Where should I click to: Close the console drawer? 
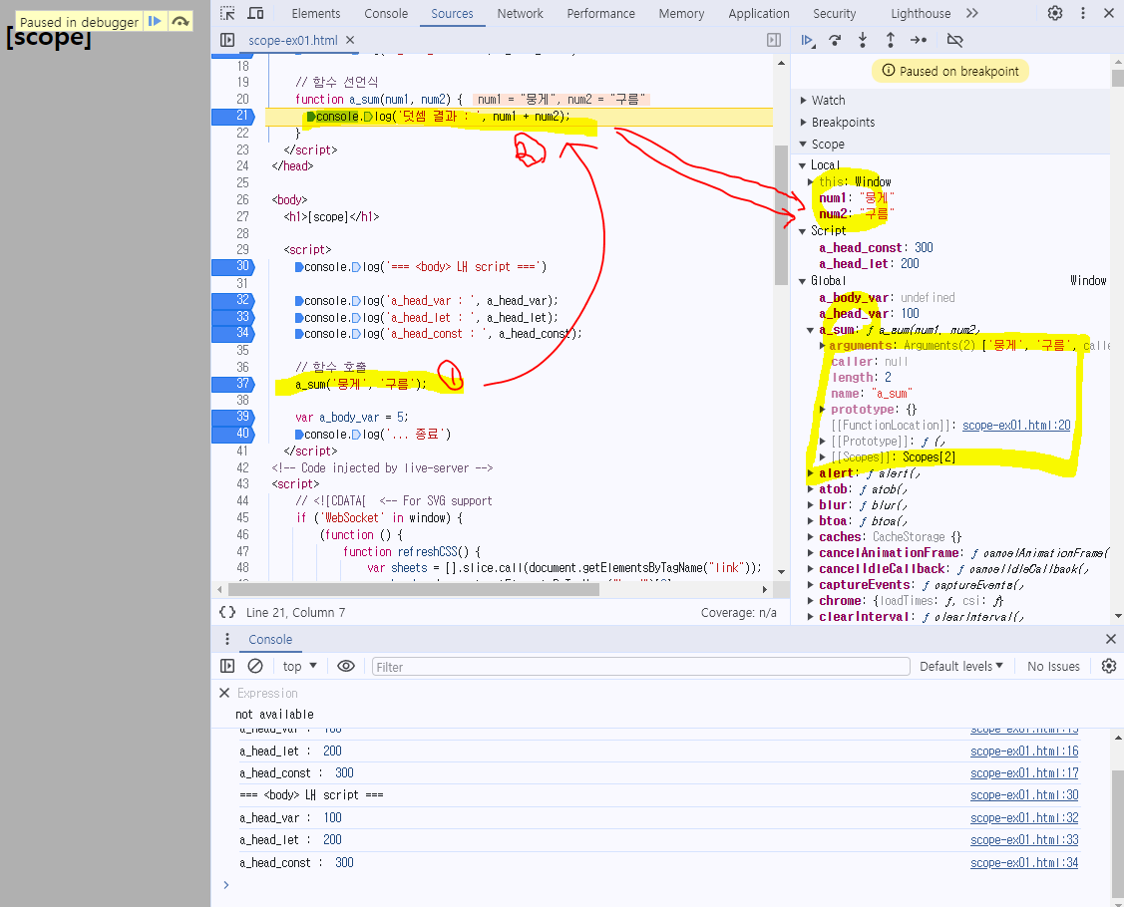tap(1110, 639)
